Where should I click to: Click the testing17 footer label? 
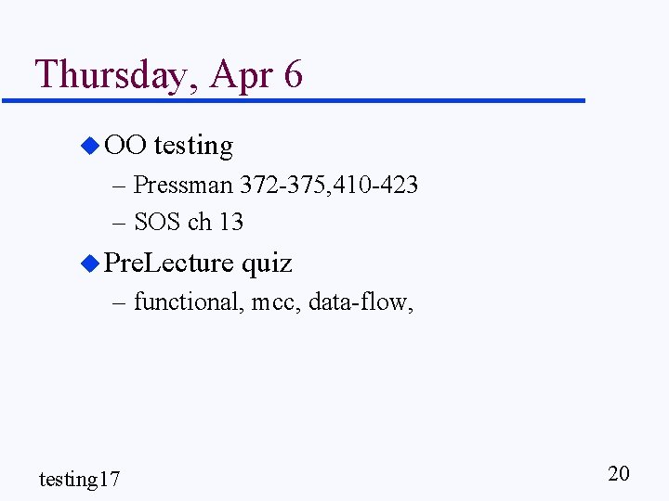click(x=79, y=479)
